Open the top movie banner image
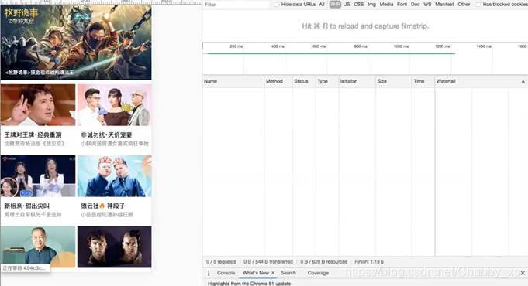Viewport: 528px width, 286px height. 76,43
